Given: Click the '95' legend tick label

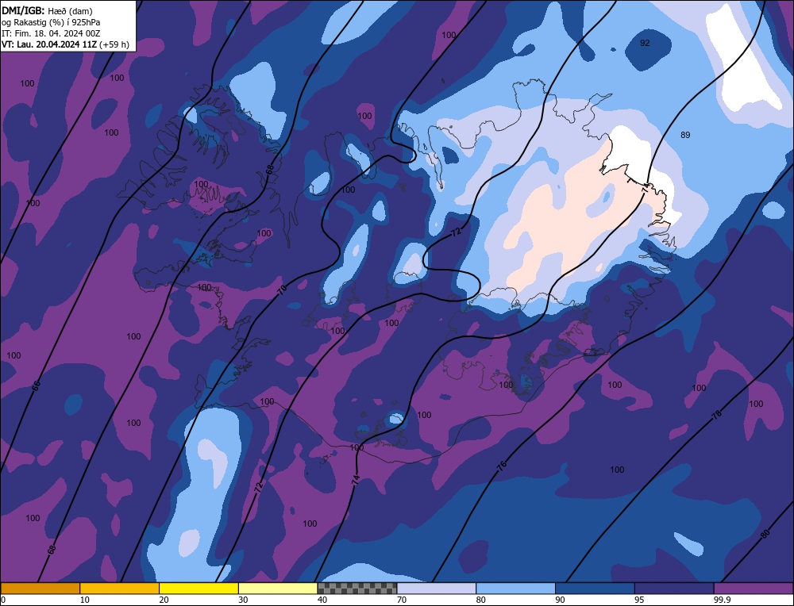Looking at the screenshot, I should (639, 600).
